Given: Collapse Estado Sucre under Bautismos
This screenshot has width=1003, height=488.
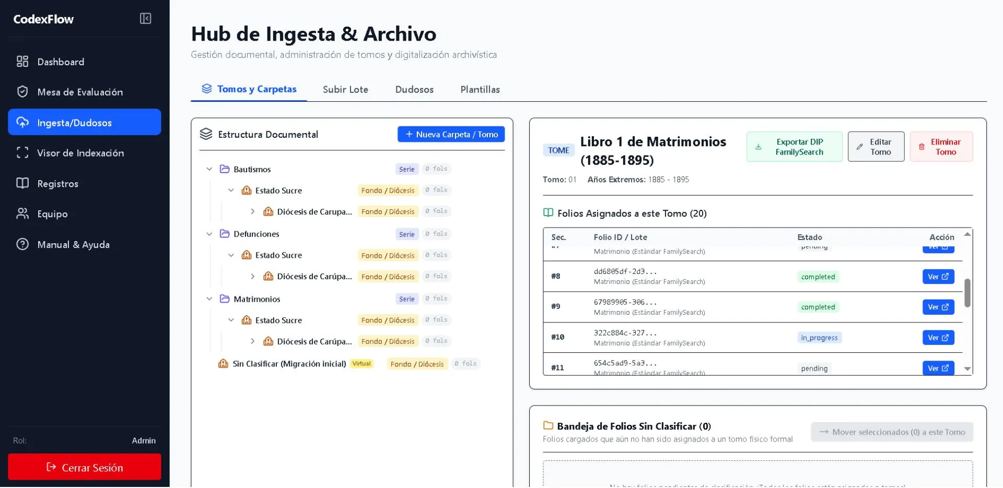Looking at the screenshot, I should (231, 191).
